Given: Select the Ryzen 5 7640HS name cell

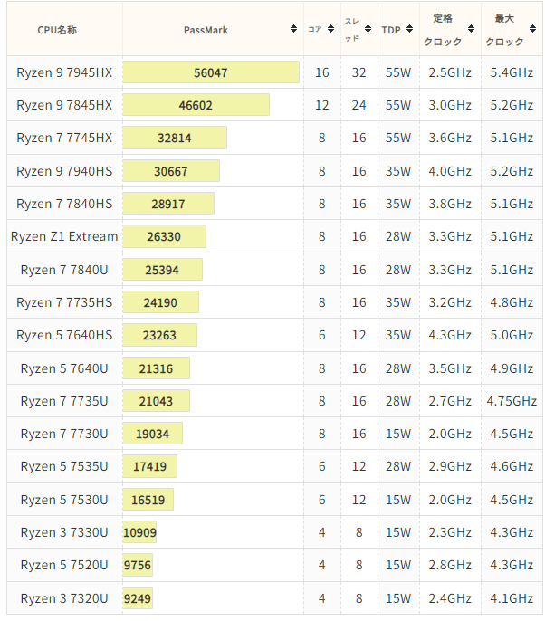Looking at the screenshot, I should pyautogui.click(x=64, y=335).
